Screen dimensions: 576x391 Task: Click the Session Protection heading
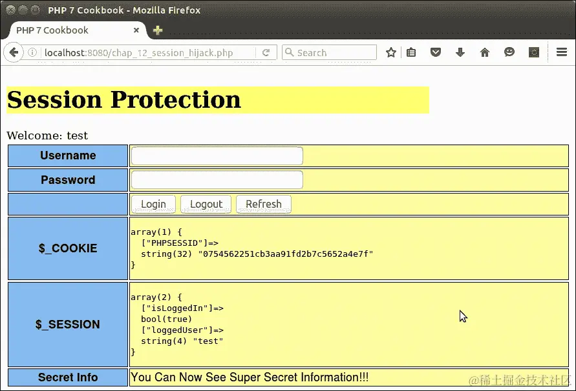coord(123,100)
